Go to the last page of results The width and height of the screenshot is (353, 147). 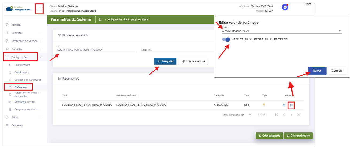(299, 115)
